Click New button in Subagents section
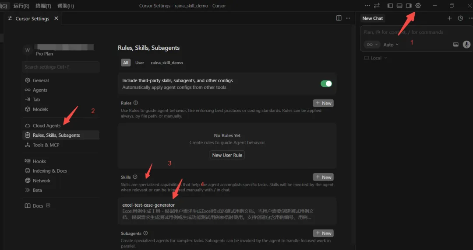 [x=323, y=233]
